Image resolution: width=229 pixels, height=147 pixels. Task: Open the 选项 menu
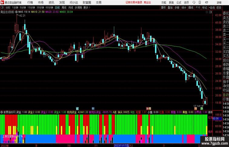pyautogui.click(x=186, y=2)
